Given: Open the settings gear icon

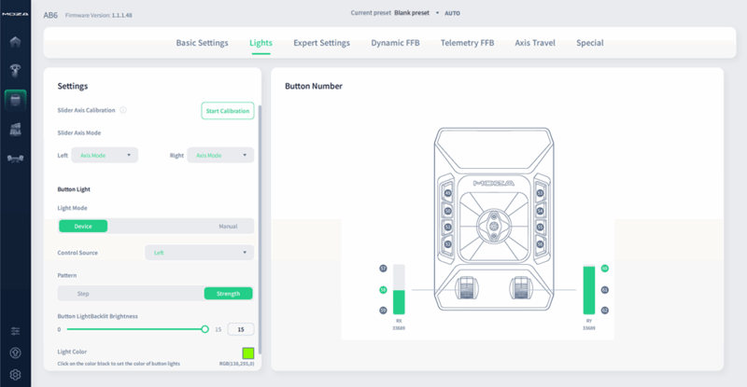Looking at the screenshot, I should (15, 374).
